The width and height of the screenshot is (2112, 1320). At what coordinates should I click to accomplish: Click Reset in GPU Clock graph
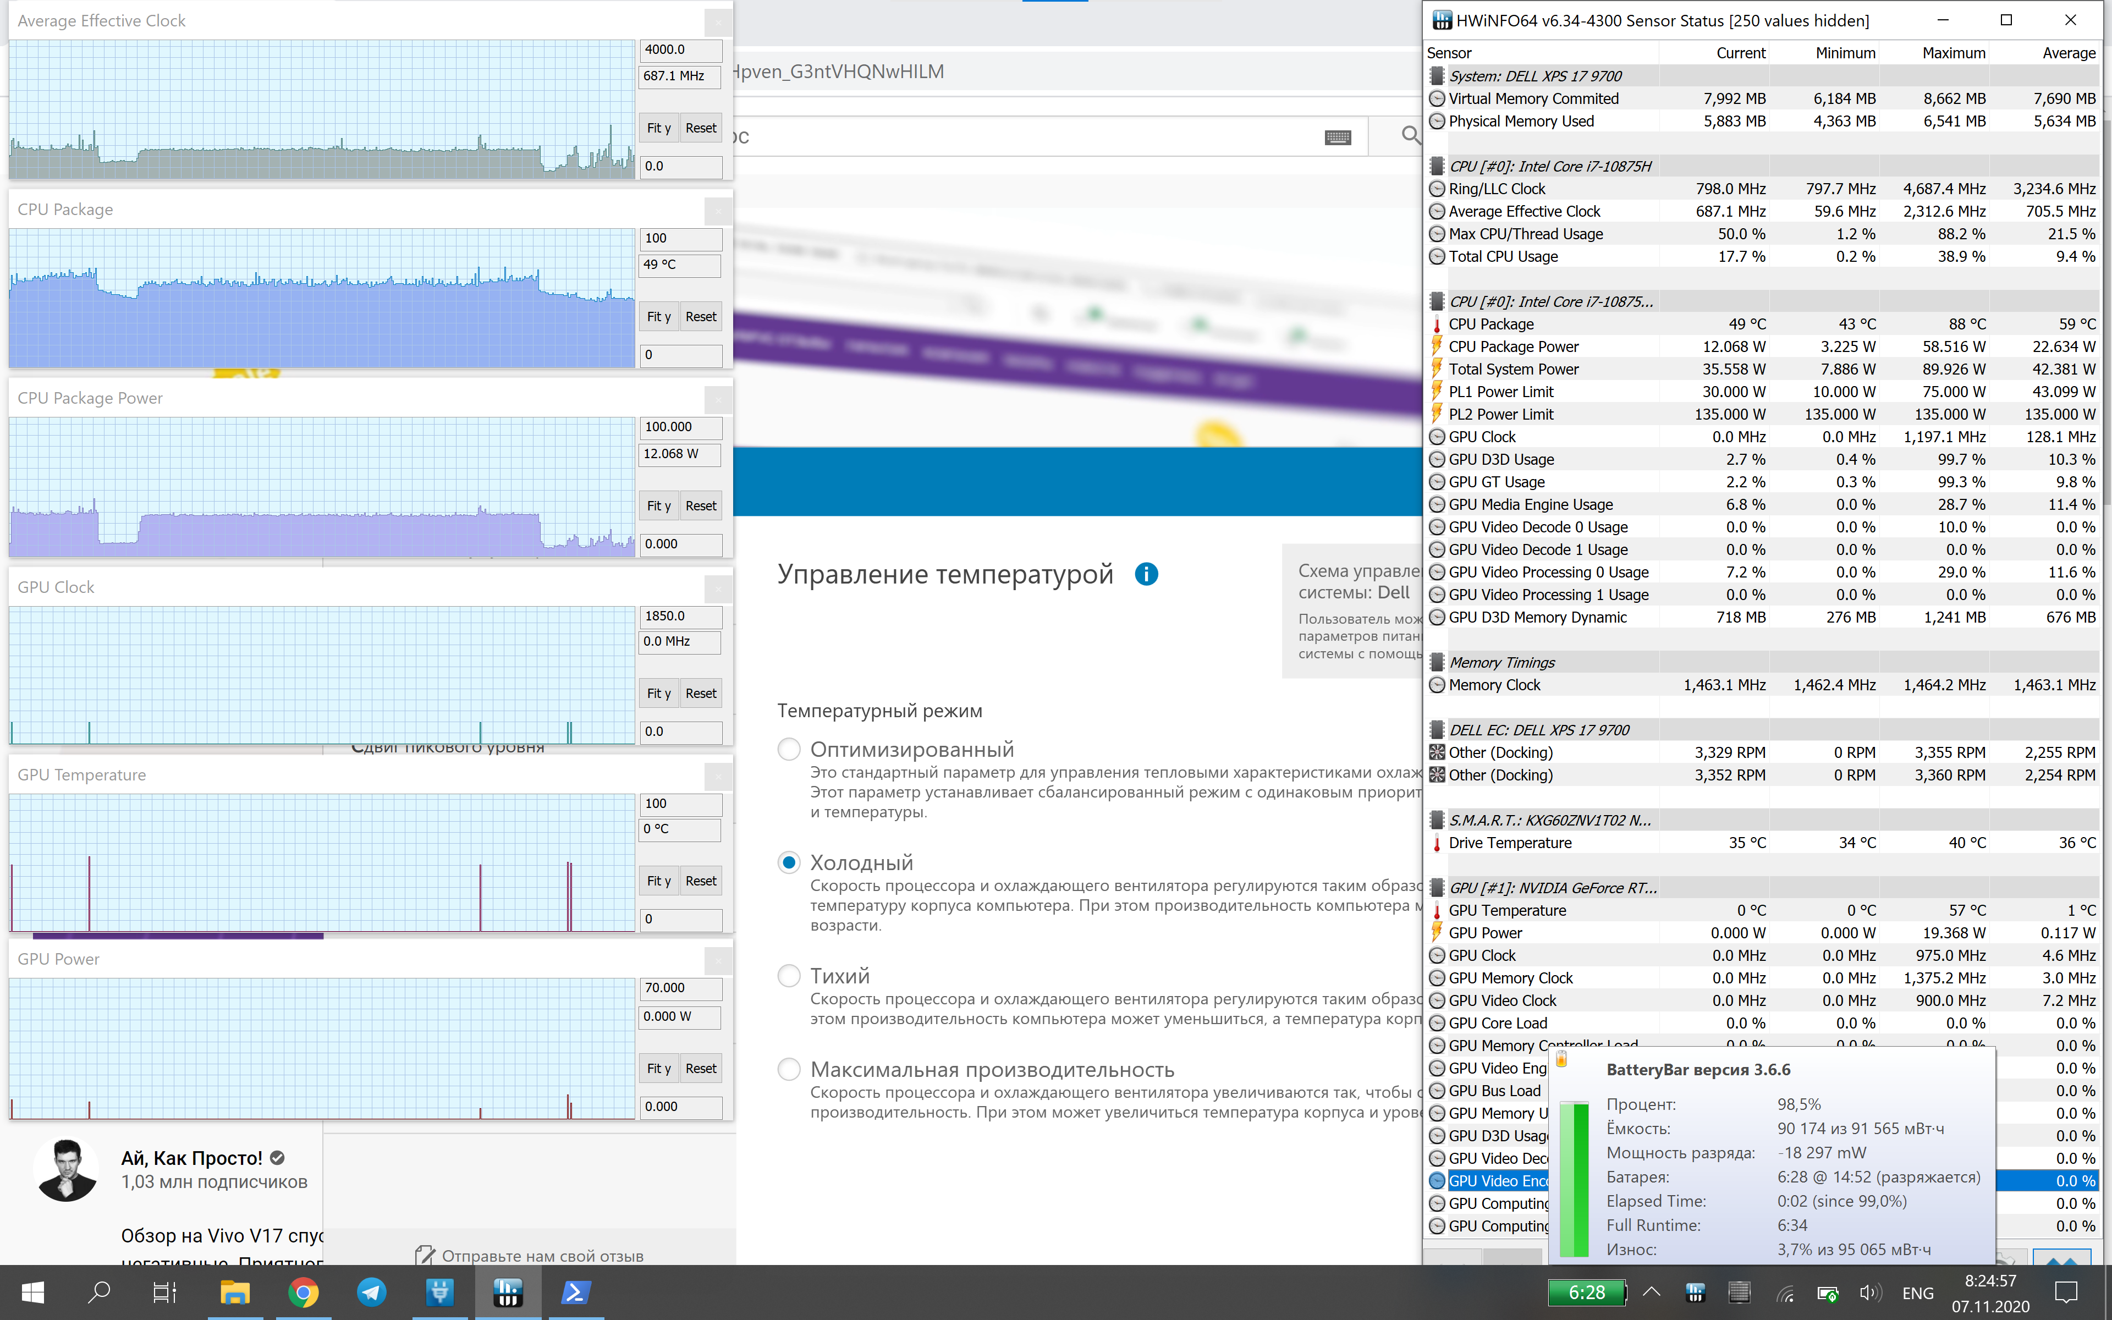pyautogui.click(x=701, y=693)
